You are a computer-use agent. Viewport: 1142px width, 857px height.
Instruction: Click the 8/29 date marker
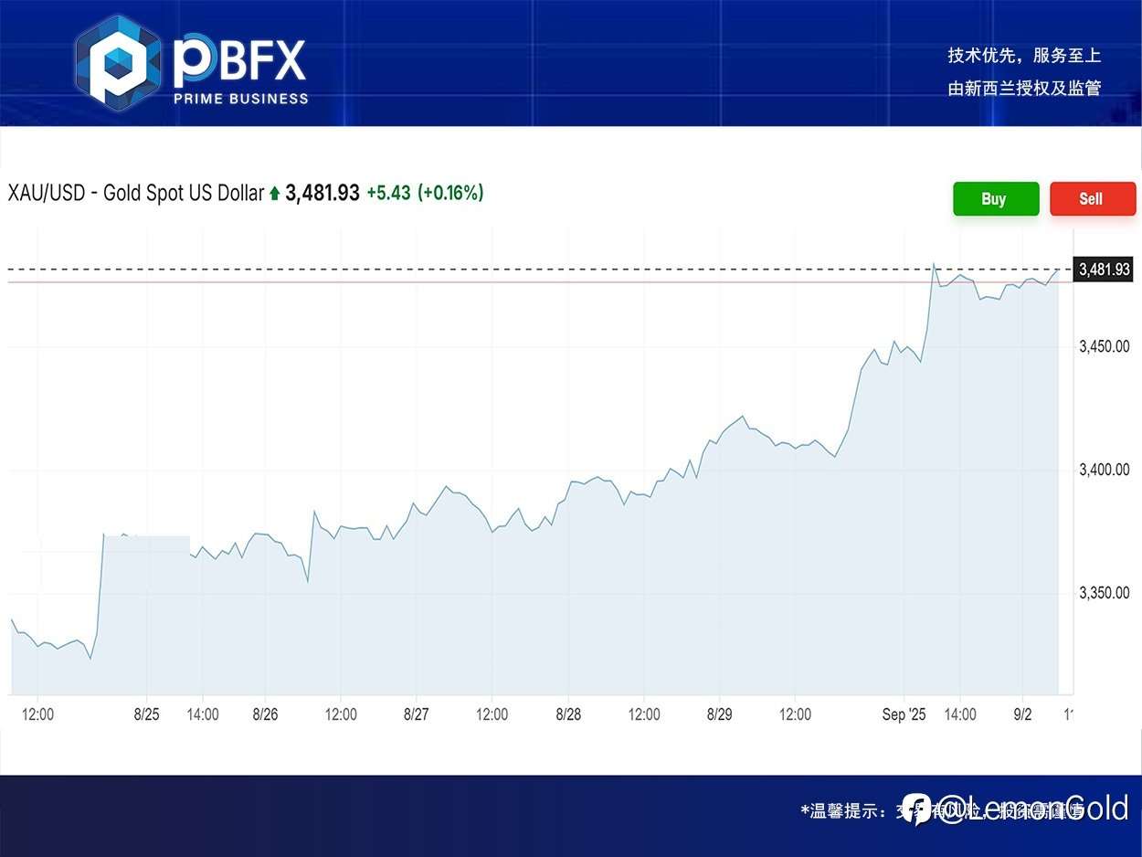click(720, 714)
